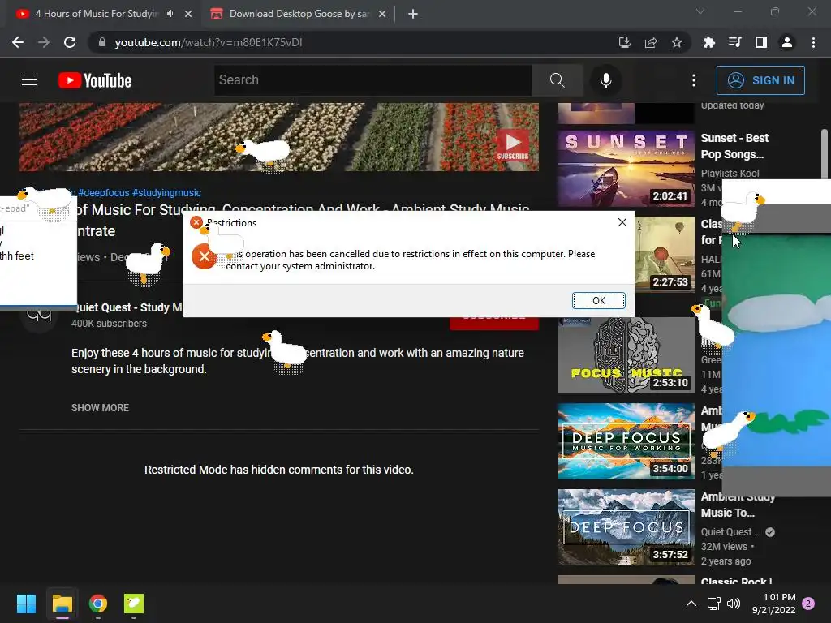Image resolution: width=831 pixels, height=623 pixels.
Task: Click the install app icon in address bar
Action: pyautogui.click(x=625, y=42)
